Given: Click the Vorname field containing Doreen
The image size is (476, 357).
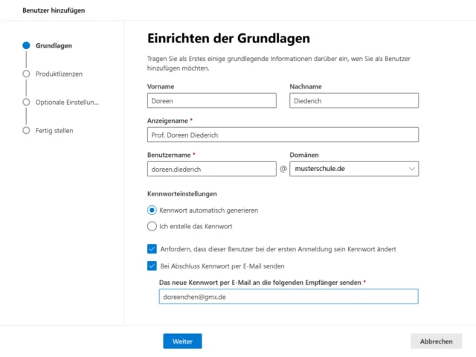Looking at the screenshot, I should pyautogui.click(x=212, y=100).
